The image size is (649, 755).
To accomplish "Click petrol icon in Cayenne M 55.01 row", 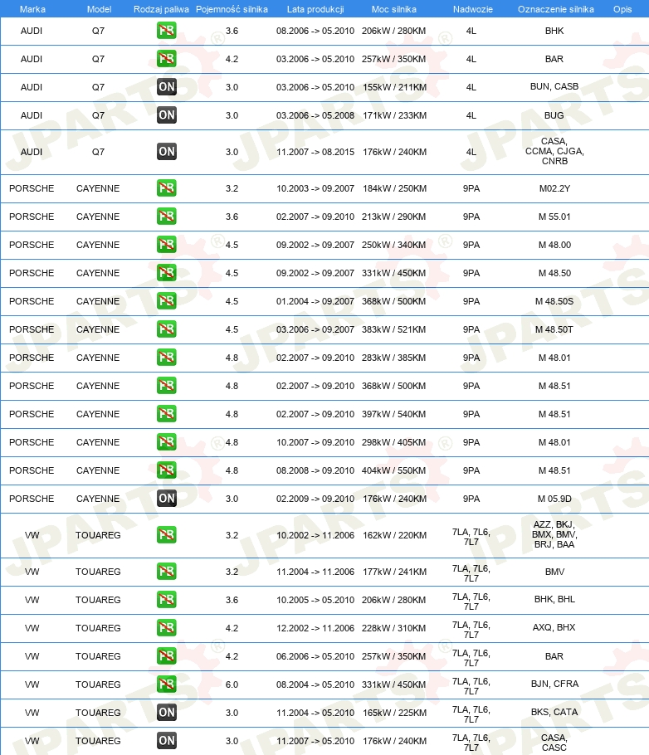I will click(166, 217).
